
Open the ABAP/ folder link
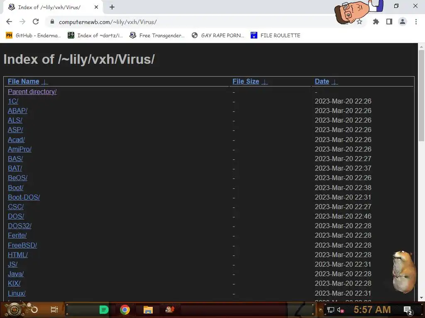17,111
